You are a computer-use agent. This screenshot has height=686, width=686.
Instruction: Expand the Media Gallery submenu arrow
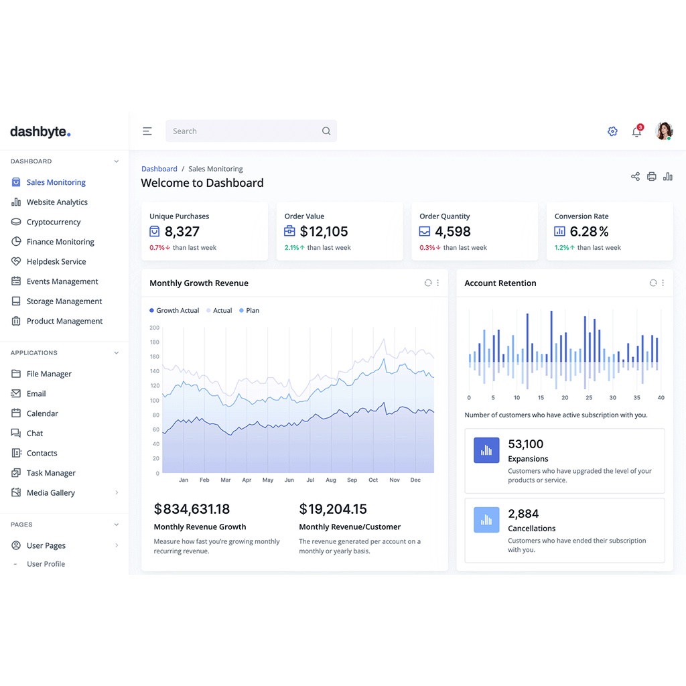[x=117, y=492]
